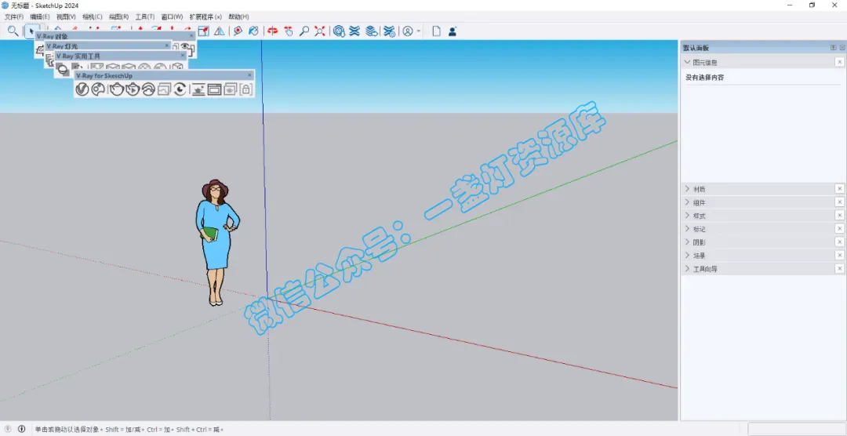Open the 3D Warehouse icon
The image size is (847, 436).
pyautogui.click(x=339, y=31)
